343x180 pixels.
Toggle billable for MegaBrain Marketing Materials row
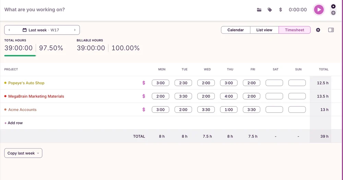pos(144,96)
